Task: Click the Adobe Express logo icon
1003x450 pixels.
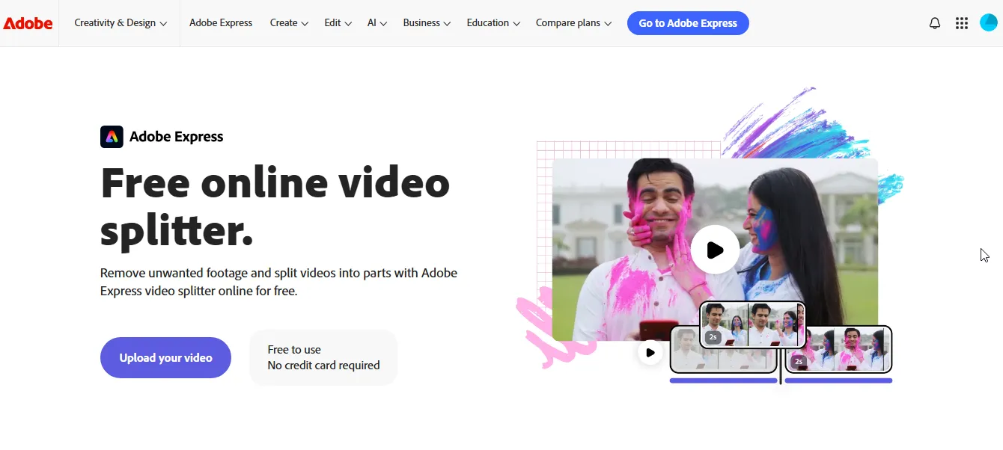Action: [x=112, y=137]
